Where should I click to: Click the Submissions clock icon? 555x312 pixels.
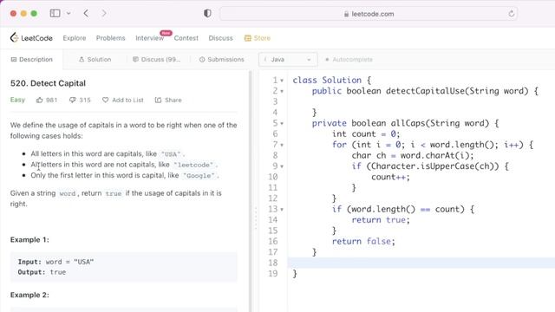202,60
